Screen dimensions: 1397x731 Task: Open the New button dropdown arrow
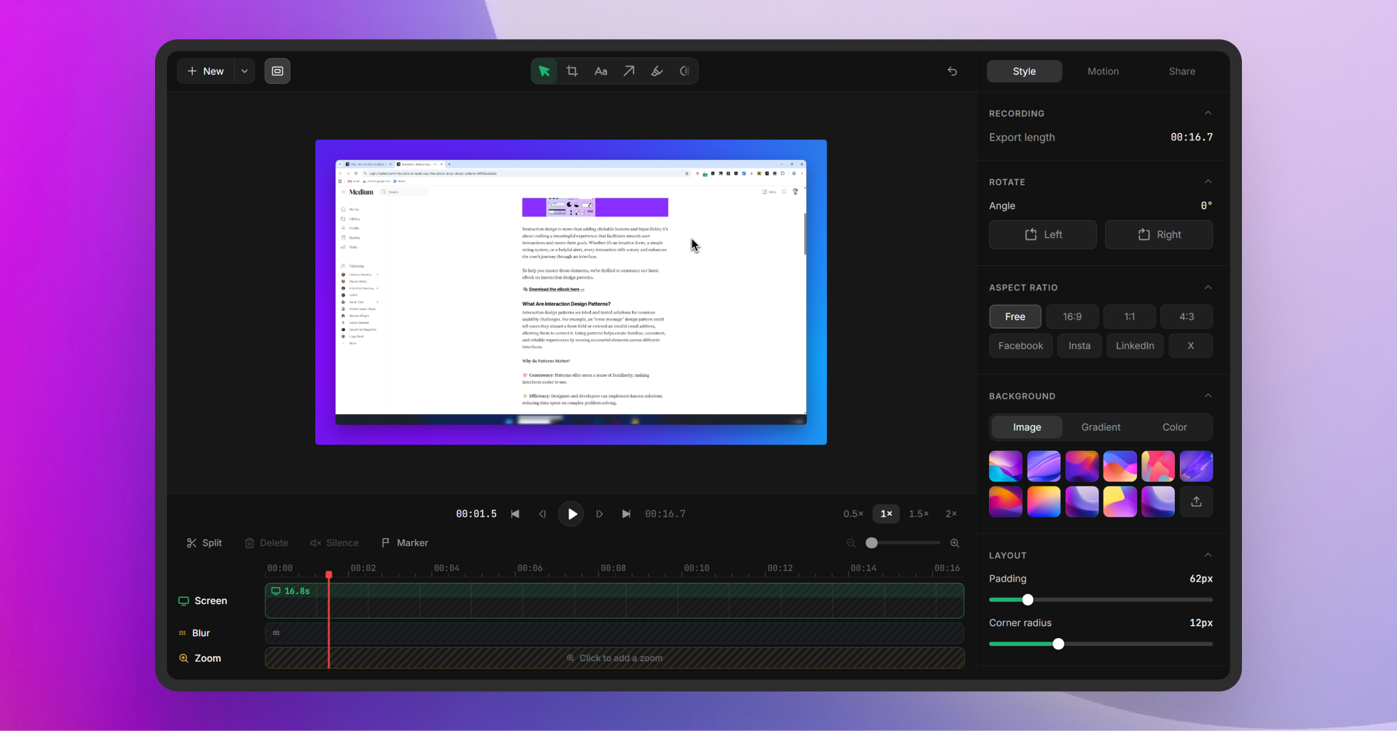(x=244, y=71)
